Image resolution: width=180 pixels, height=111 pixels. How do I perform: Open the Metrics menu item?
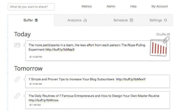[87, 6]
